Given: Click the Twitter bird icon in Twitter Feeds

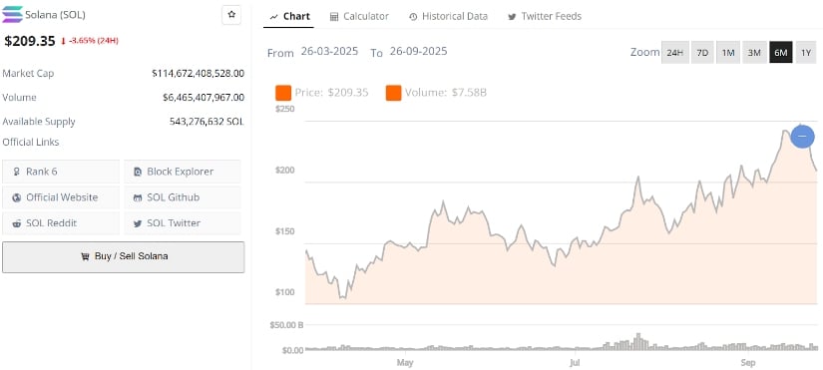Looking at the screenshot, I should coord(512,17).
